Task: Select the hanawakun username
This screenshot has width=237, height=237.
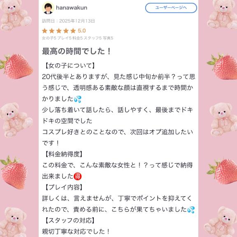Action: pos(72,8)
